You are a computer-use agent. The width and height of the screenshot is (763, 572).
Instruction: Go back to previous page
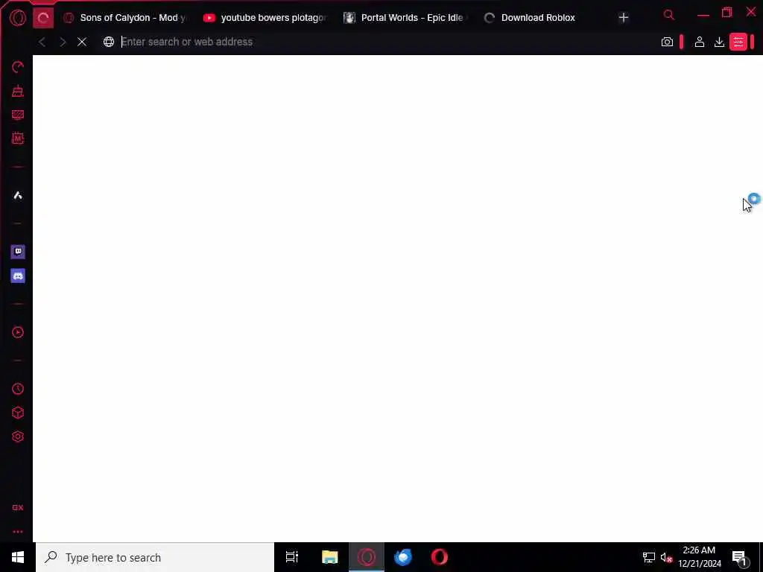click(x=42, y=42)
